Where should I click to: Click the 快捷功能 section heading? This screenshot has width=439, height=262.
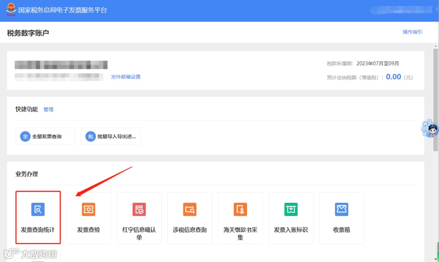pos(26,109)
